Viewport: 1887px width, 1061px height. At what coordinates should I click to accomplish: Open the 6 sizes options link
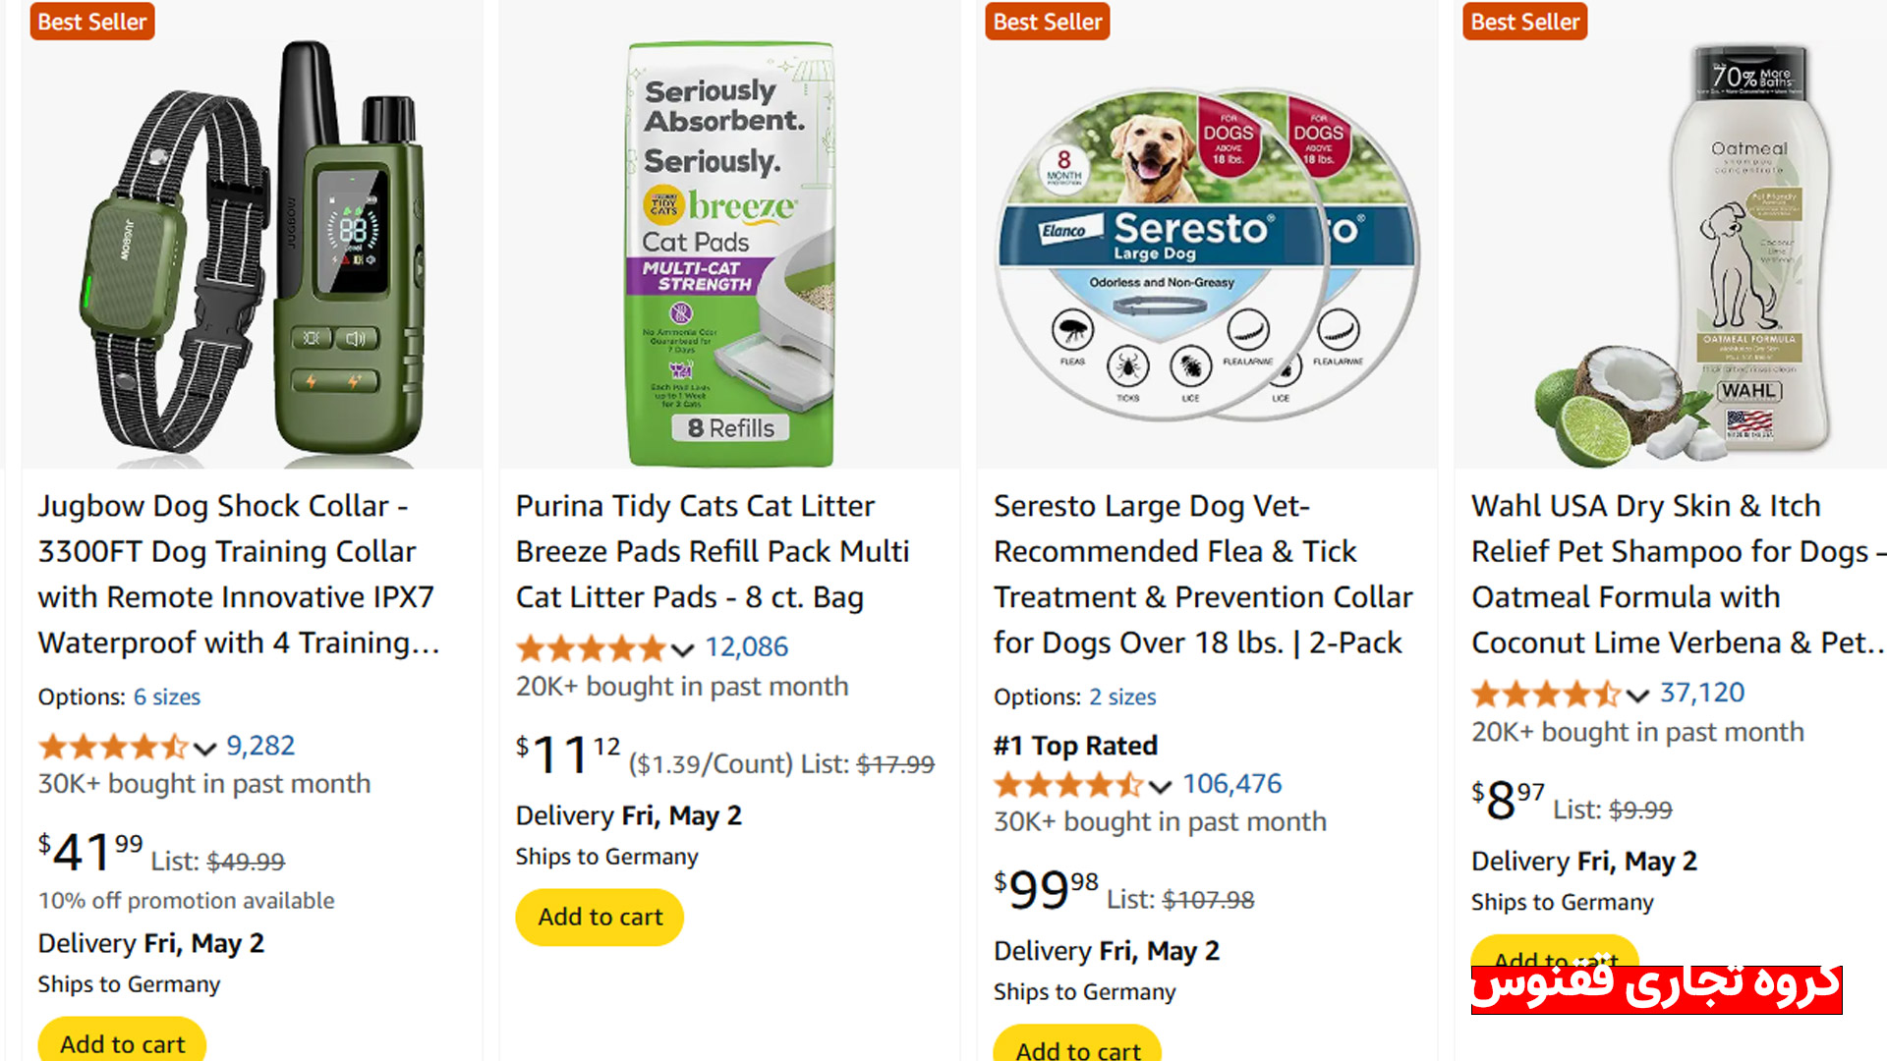click(167, 697)
